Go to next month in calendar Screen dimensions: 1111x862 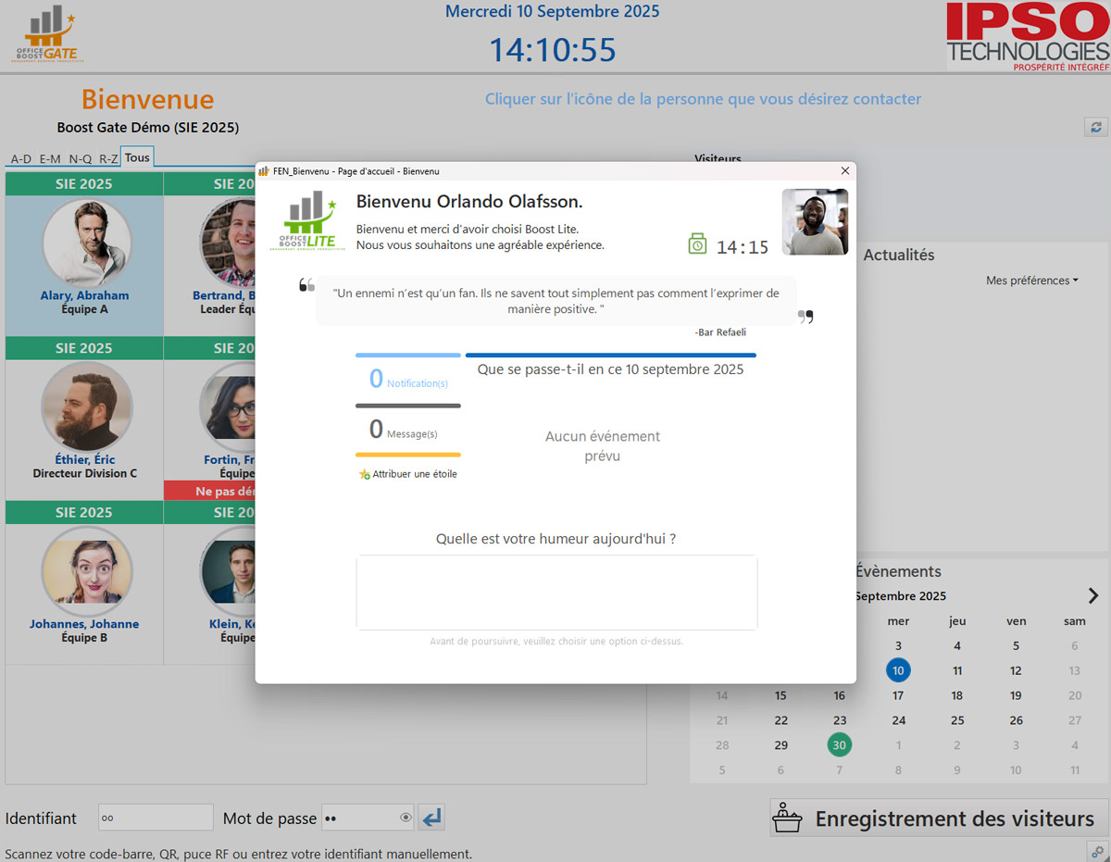(1092, 595)
